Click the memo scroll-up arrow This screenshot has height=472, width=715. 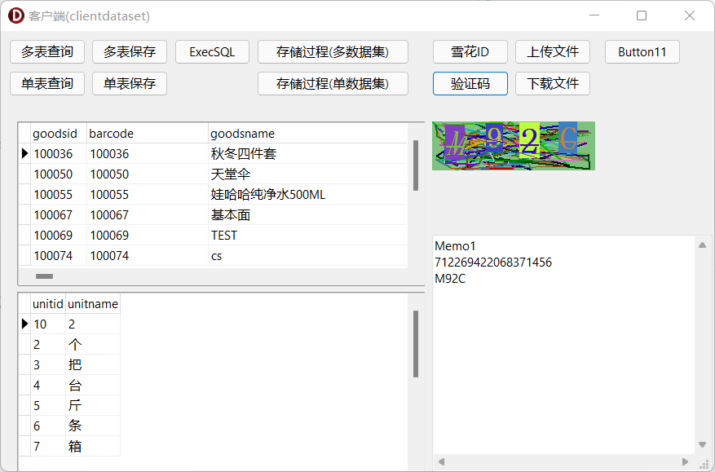[702, 245]
